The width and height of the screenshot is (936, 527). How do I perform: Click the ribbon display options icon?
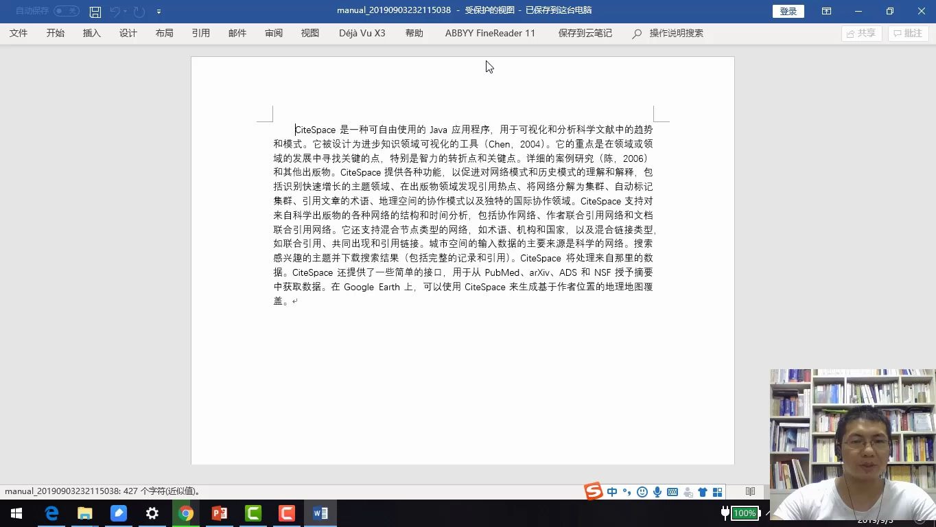826,11
